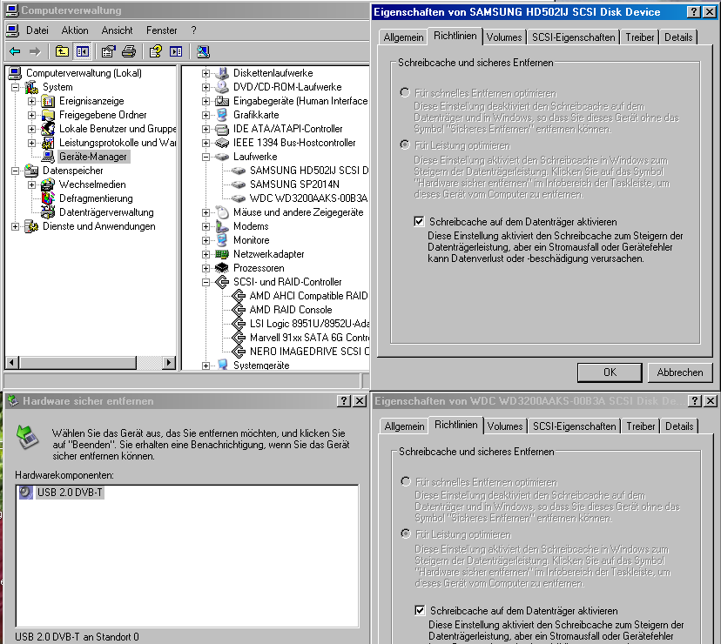Click the Prozessoren chip icon
The image size is (721, 644).
tap(222, 268)
